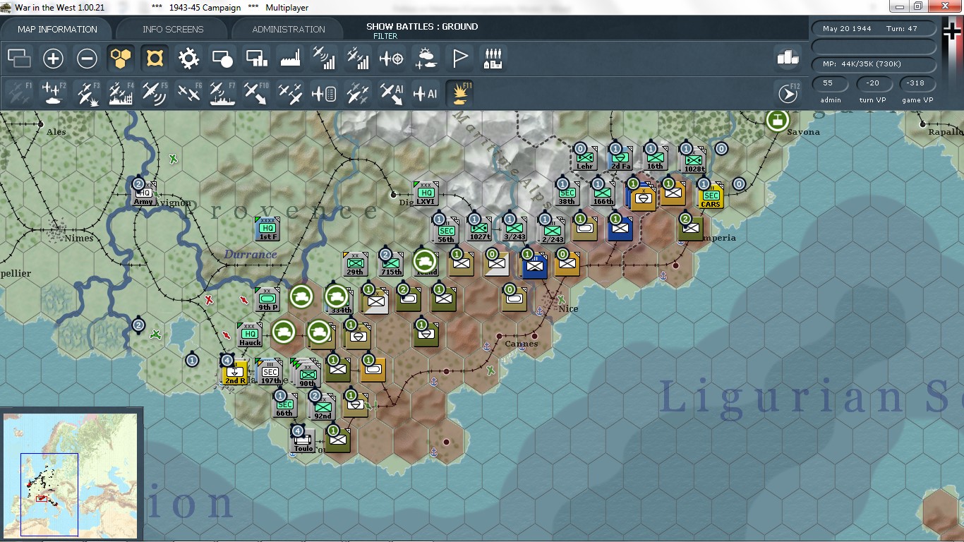
Task: Select the 56th SEC unit counter
Action: pos(445,231)
